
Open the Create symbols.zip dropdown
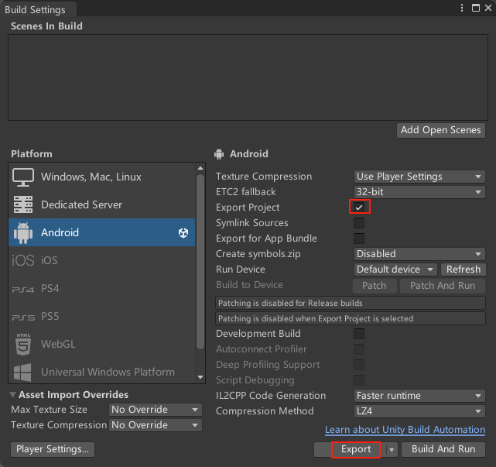click(419, 254)
